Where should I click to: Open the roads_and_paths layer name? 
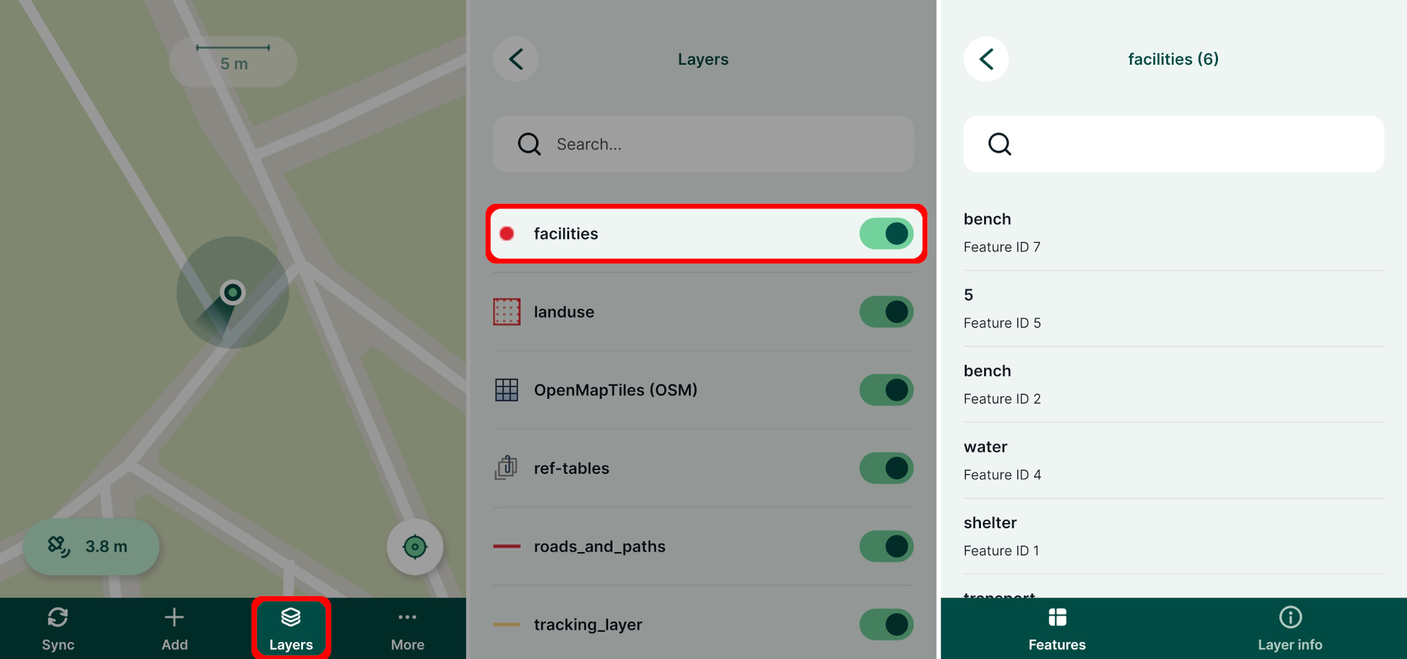coord(600,547)
